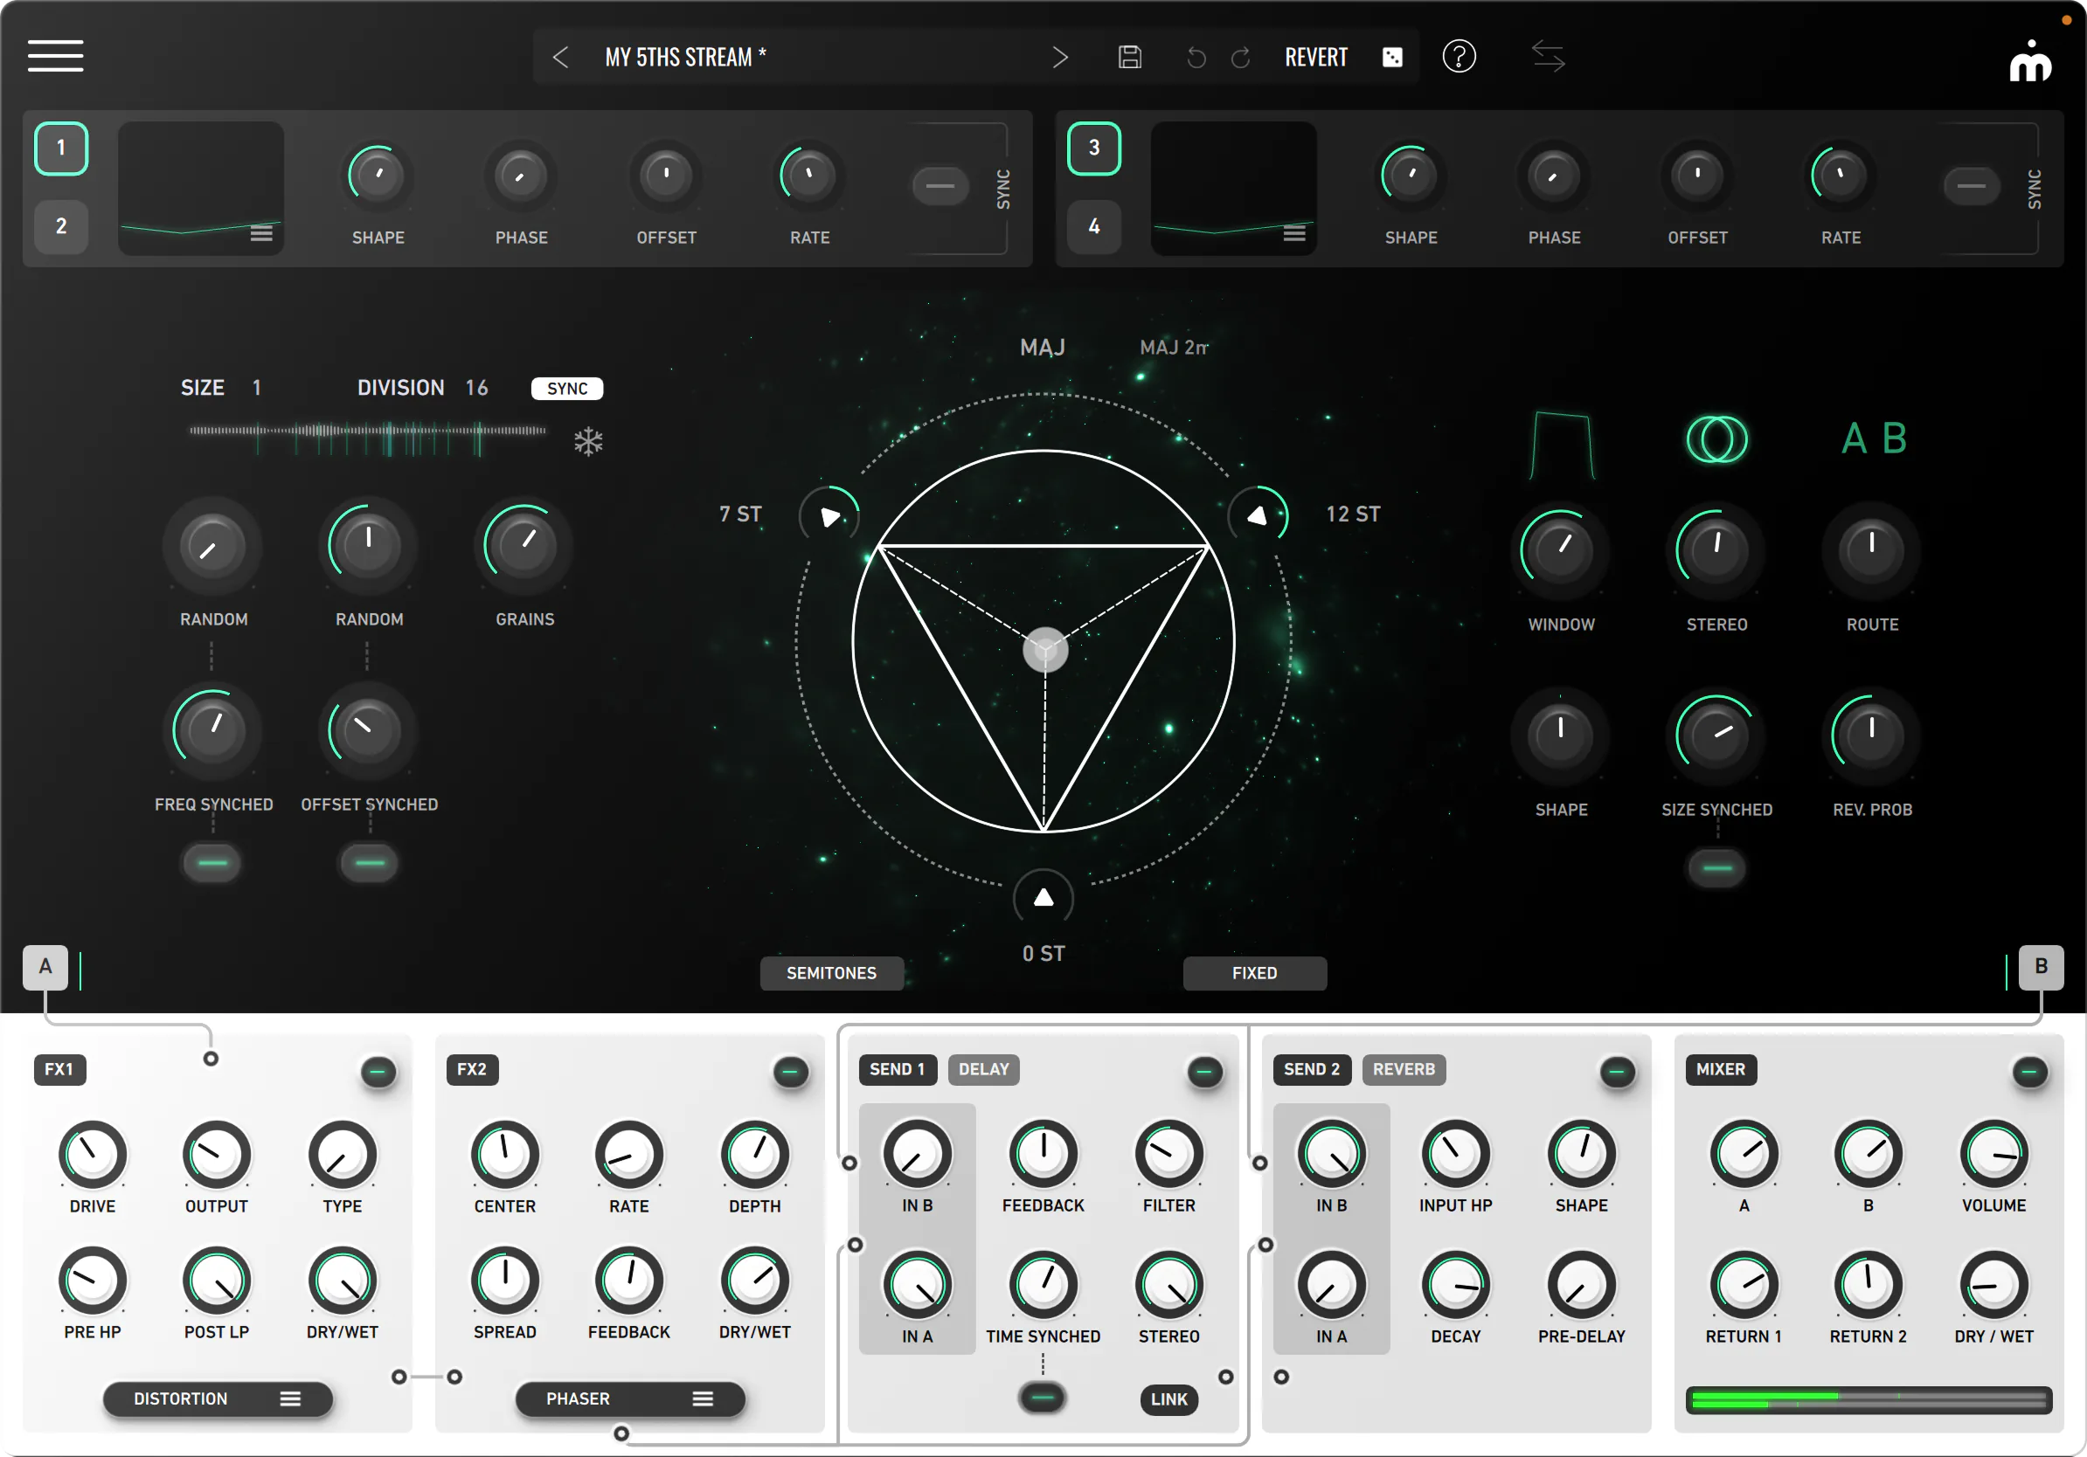Click the output level meter bar
2087x1457 pixels.
[1868, 1399]
